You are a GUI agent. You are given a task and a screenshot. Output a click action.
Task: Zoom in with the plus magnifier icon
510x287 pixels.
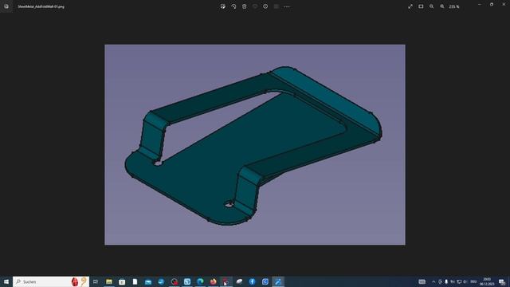(x=442, y=6)
